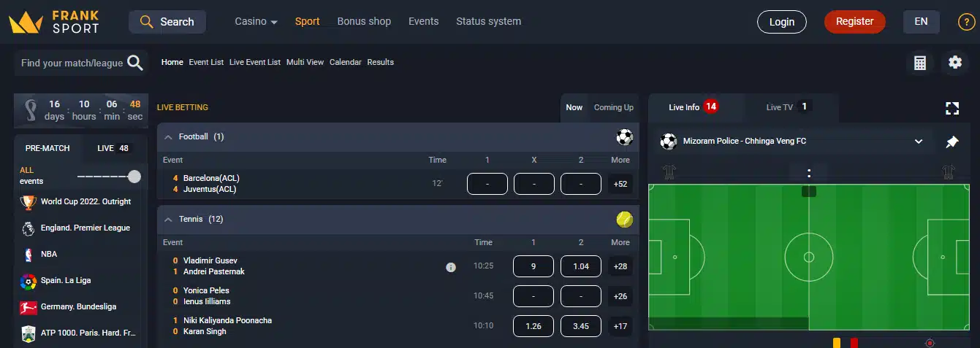Open the Sport navigation item
The height and width of the screenshot is (348, 980).
[x=307, y=21]
